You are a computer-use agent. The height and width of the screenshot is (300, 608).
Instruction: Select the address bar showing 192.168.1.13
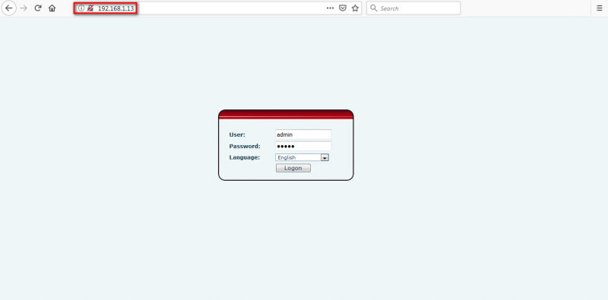217,8
